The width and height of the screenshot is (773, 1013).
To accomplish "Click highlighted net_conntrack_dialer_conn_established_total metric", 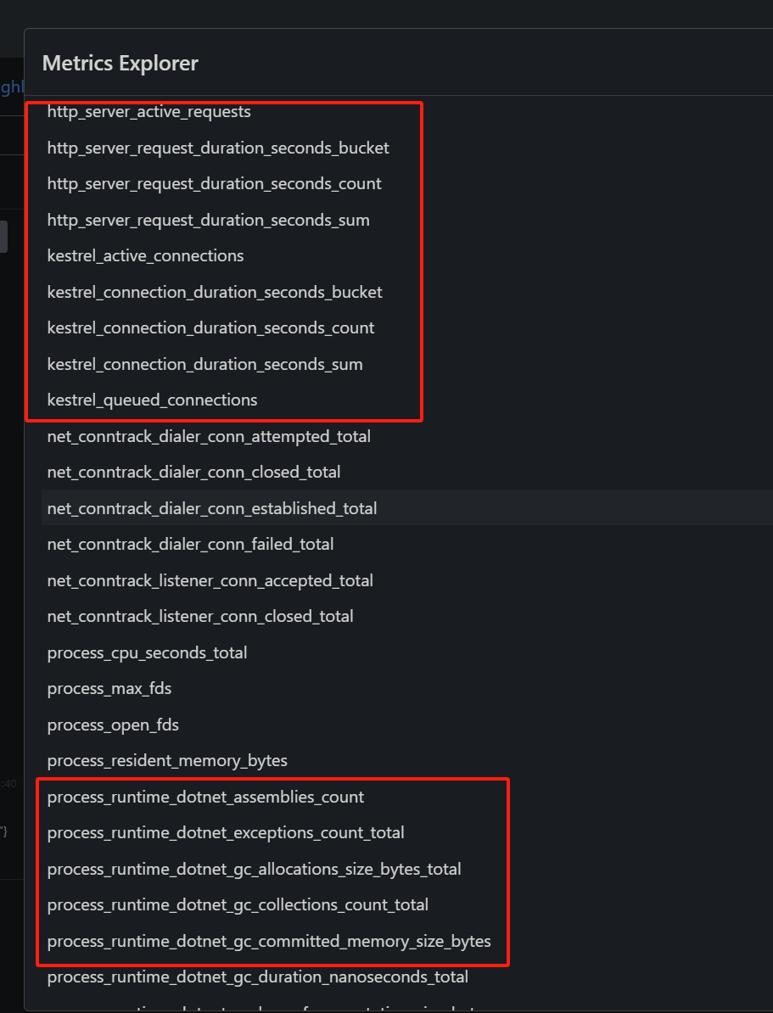I will (212, 509).
